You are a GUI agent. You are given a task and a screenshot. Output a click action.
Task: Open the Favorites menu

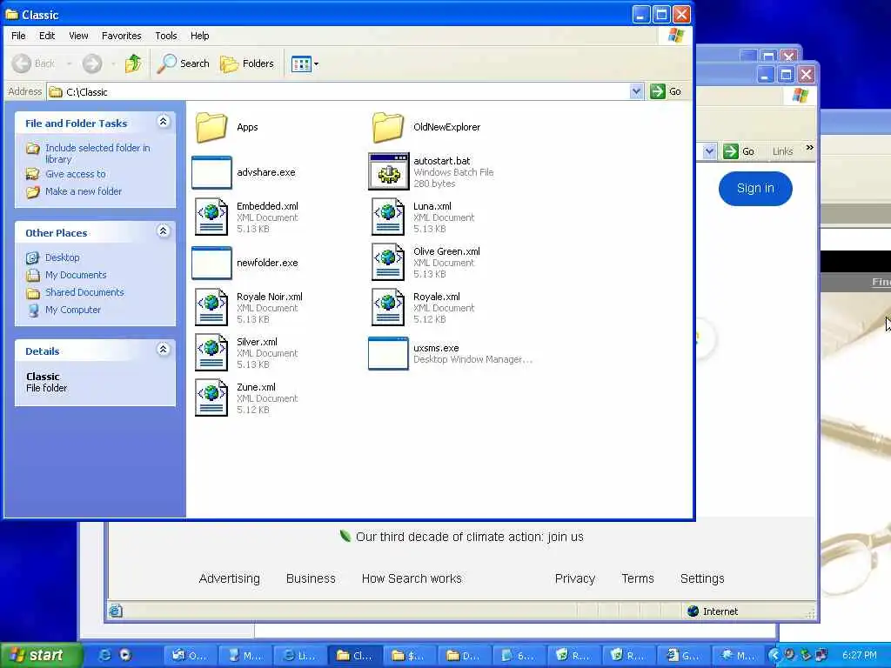[x=122, y=35]
